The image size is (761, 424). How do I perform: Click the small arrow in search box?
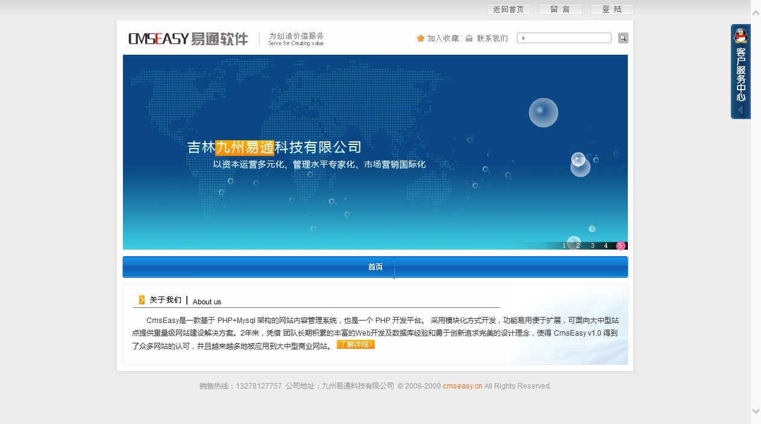pyautogui.click(x=524, y=38)
